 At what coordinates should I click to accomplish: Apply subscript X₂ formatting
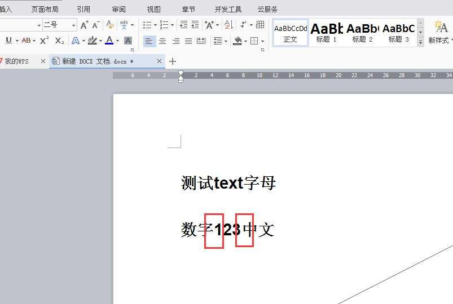pyautogui.click(x=59, y=41)
